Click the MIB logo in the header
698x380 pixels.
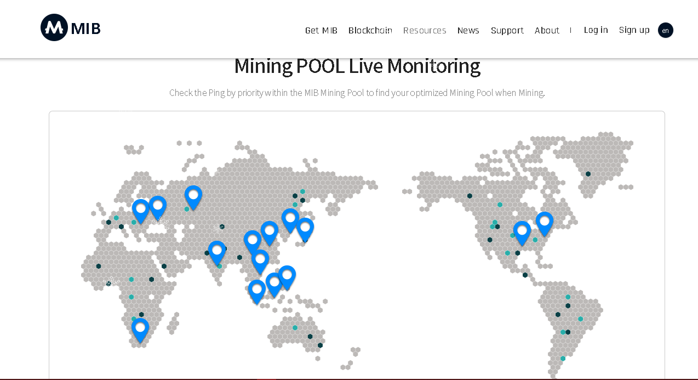pyautogui.click(x=71, y=27)
